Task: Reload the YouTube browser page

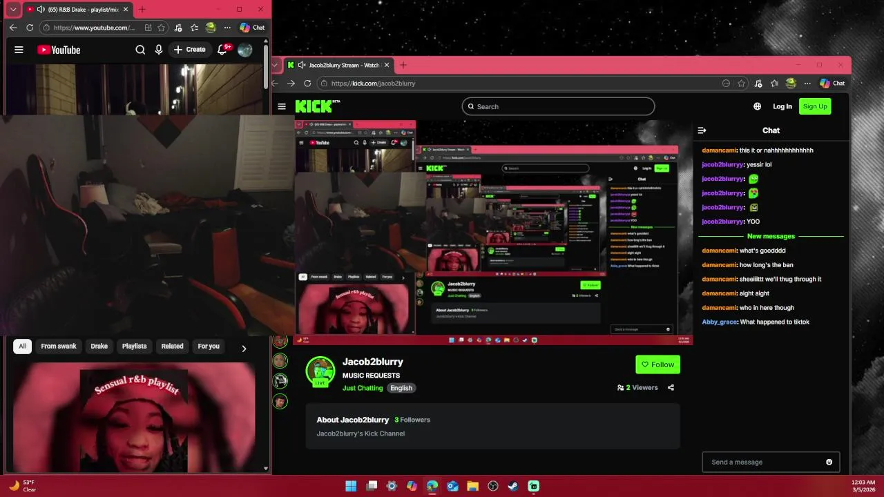Action: [x=30, y=28]
